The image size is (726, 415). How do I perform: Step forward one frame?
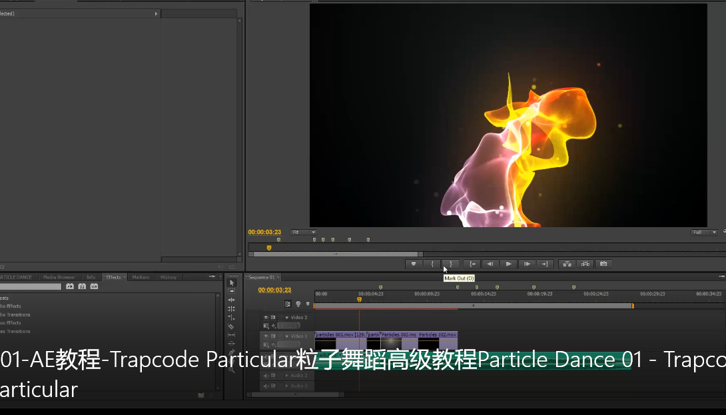[x=527, y=264]
